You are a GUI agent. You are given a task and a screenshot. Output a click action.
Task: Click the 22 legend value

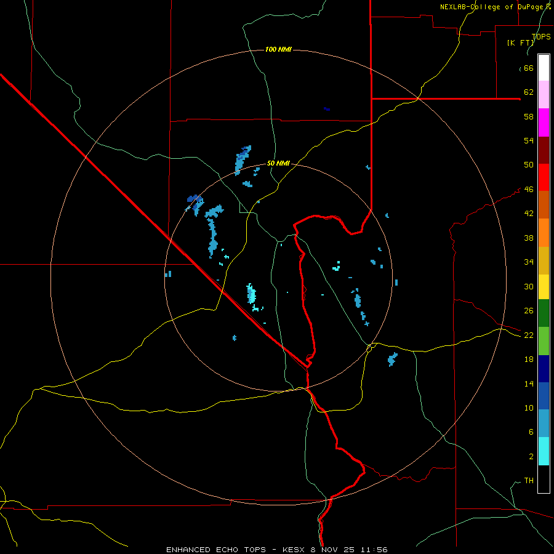point(529,335)
